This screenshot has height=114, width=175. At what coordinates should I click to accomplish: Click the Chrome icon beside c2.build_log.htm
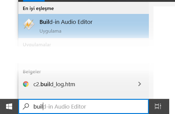pyautogui.click(x=26, y=84)
